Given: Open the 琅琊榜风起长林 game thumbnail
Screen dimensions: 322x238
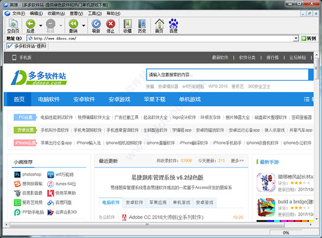Looking at the screenshot, I should point(266,183).
